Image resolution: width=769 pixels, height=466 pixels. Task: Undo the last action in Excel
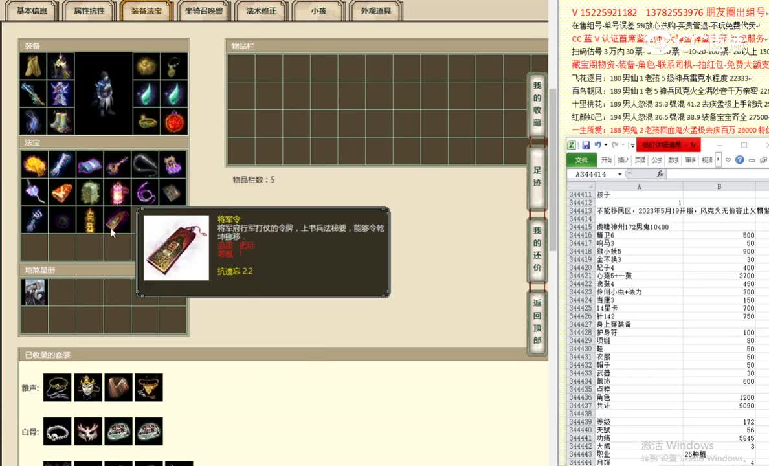pos(597,145)
